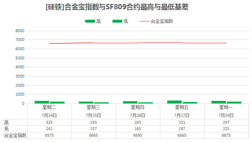Click the 星期二 column header
The width and height of the screenshot is (252, 143).
[x=49, y=107]
